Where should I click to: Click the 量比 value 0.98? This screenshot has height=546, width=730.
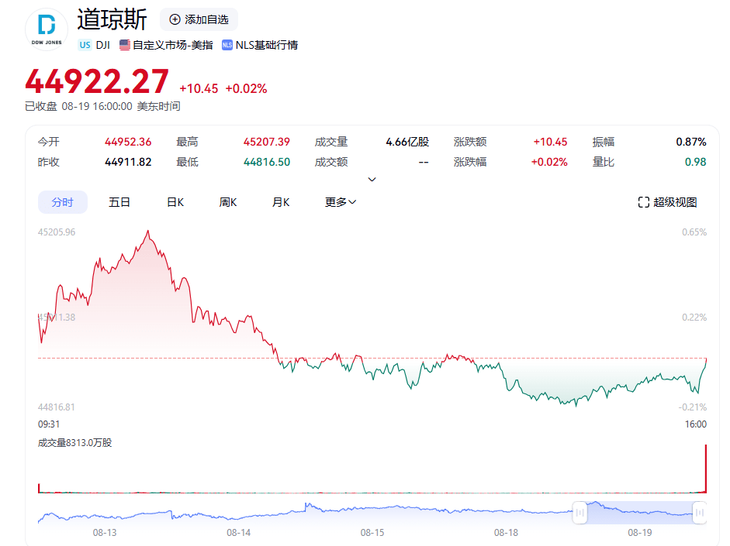(x=696, y=162)
